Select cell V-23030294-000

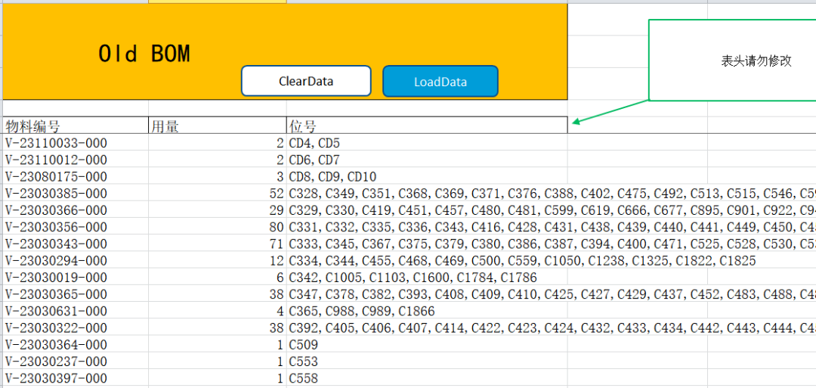[76, 260]
